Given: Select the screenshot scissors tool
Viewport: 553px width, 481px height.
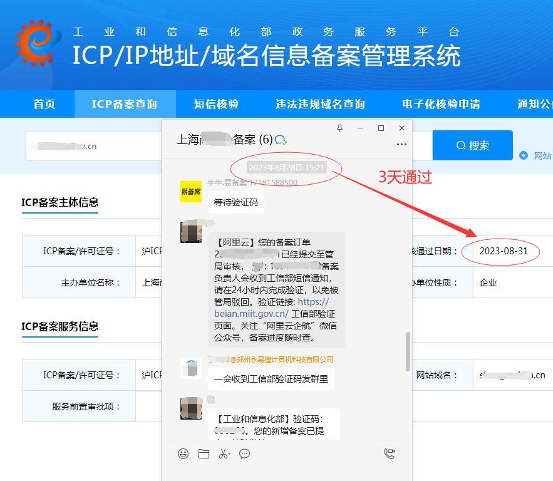Looking at the screenshot, I should [224, 454].
